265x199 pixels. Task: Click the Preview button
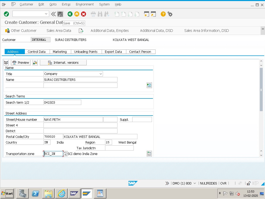click(x=21, y=63)
